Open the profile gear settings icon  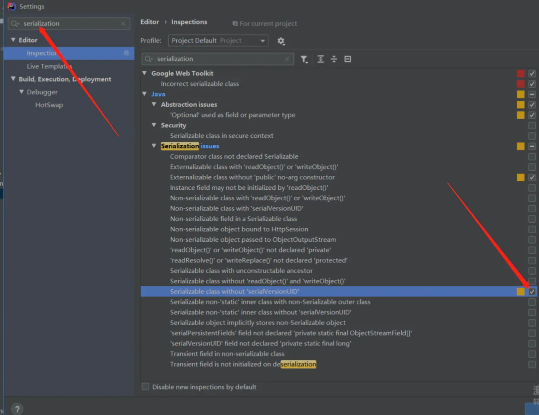pos(281,41)
